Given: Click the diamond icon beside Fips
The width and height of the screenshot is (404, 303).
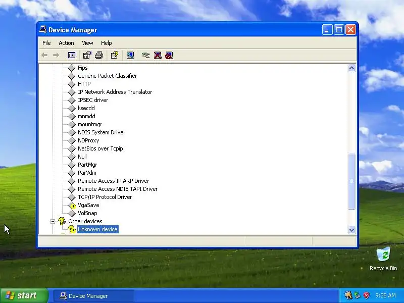Looking at the screenshot, I should coord(72,68).
